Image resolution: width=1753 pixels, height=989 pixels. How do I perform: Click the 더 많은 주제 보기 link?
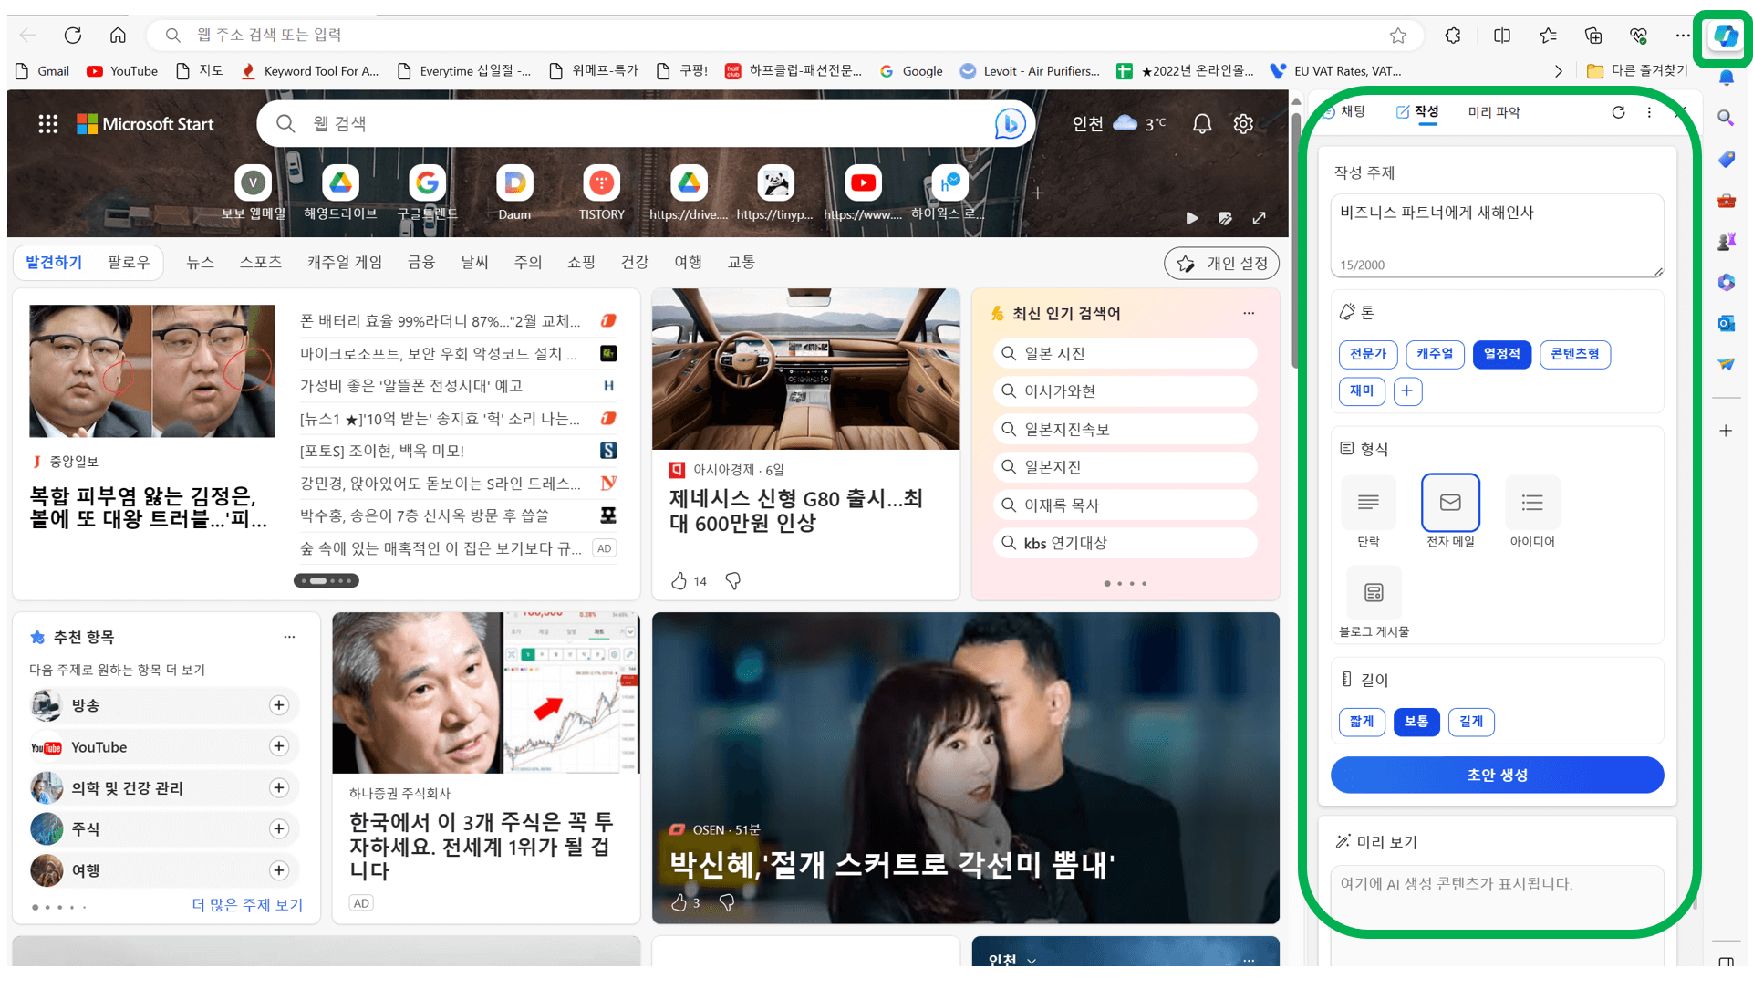tap(247, 905)
